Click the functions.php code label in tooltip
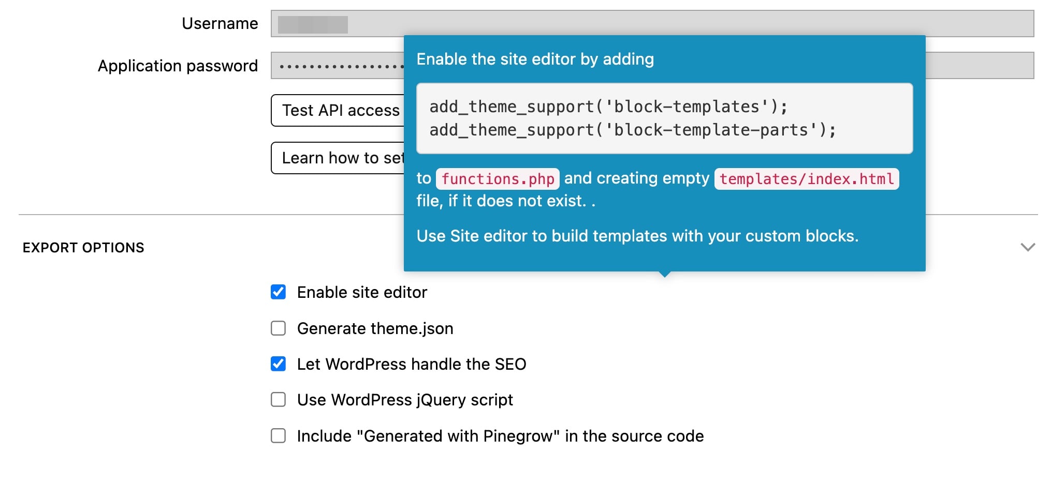The width and height of the screenshot is (1051, 484). pos(498,179)
